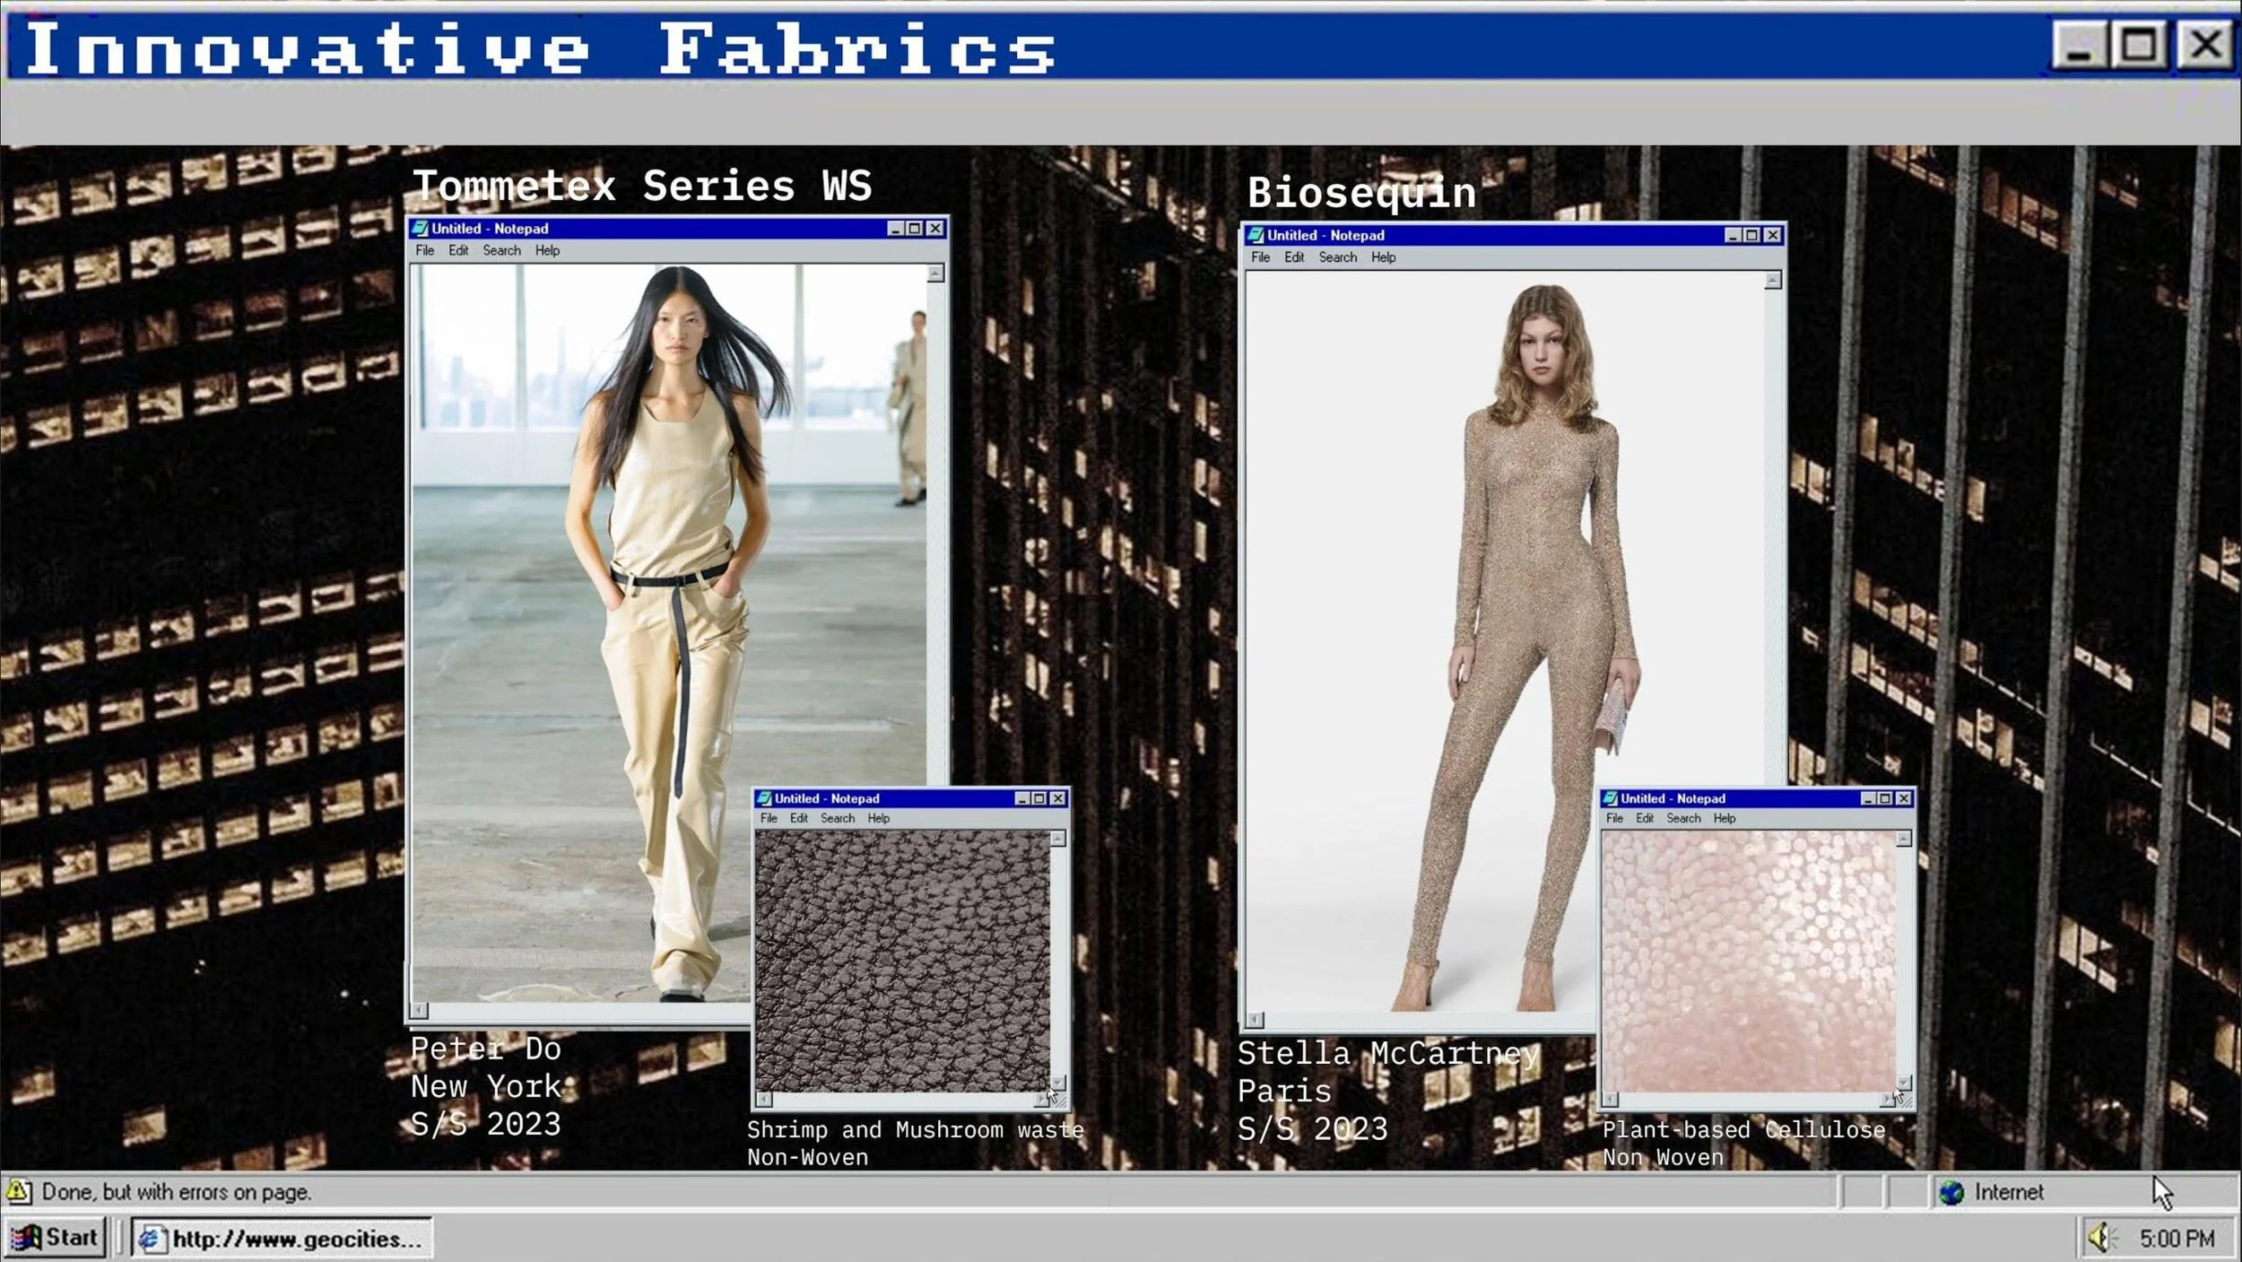The height and width of the screenshot is (1262, 2242).
Task: Click the speaker volume tray icon
Action: pos(2099,1239)
